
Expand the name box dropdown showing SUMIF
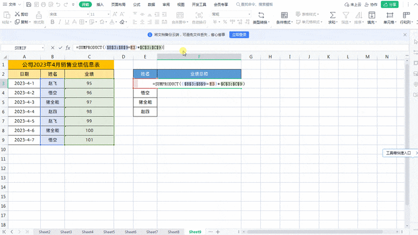coord(43,48)
